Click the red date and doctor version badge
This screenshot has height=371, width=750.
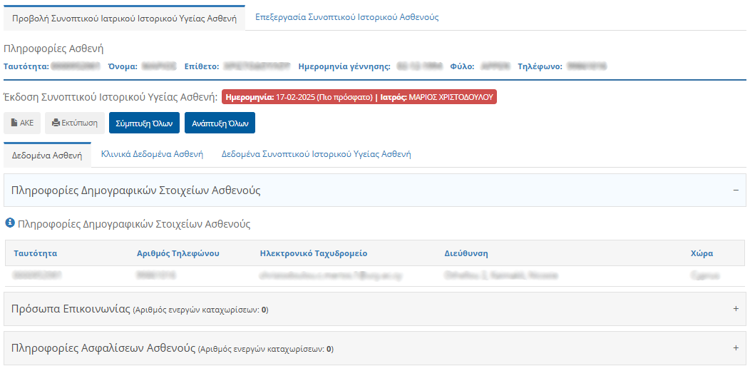tap(359, 97)
